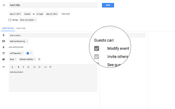Expand the Busy availability dropdown

pos(13,59)
